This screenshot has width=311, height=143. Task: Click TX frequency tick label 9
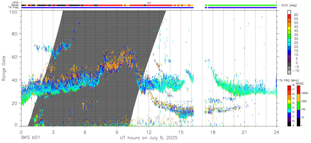(293, 125)
